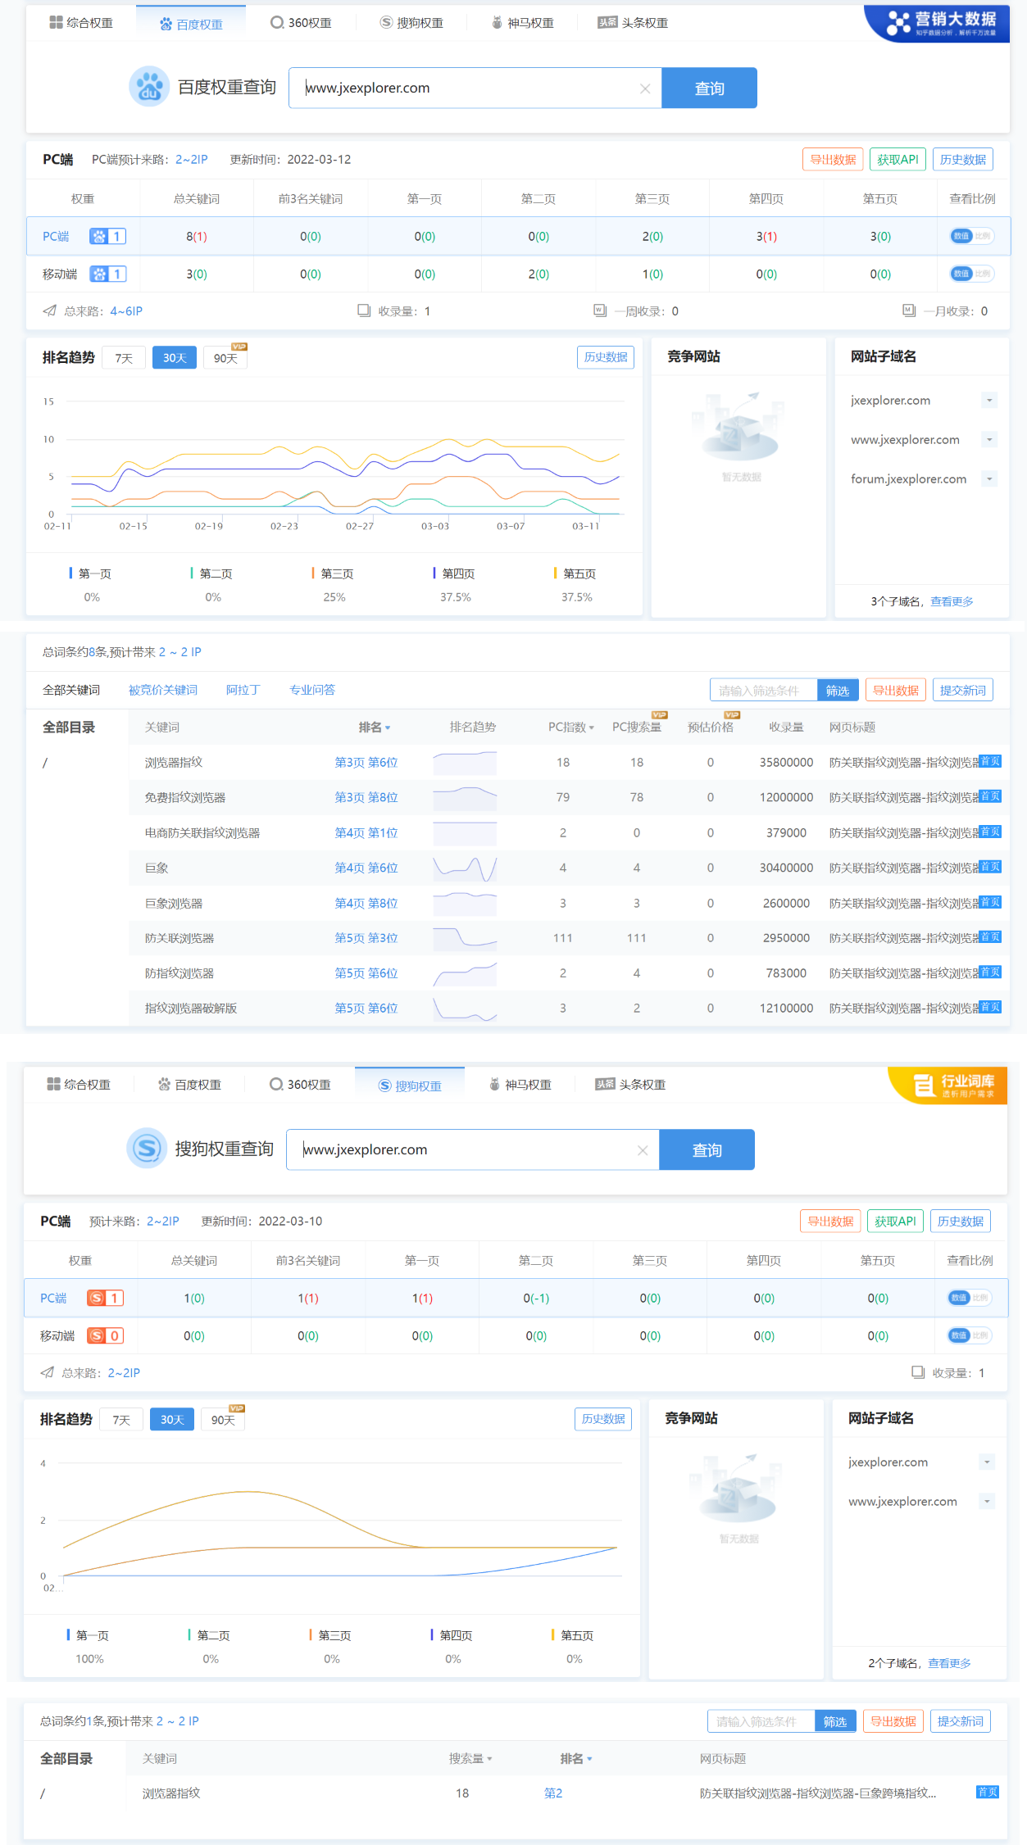Click the 一周收录 icon
1027x1845 pixels.
coord(600,311)
